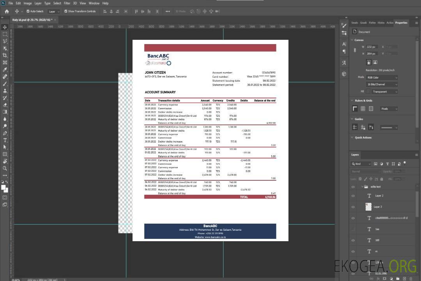Open the Filter menu
This screenshot has width=421, height=281.
pyautogui.click(x=67, y=3)
